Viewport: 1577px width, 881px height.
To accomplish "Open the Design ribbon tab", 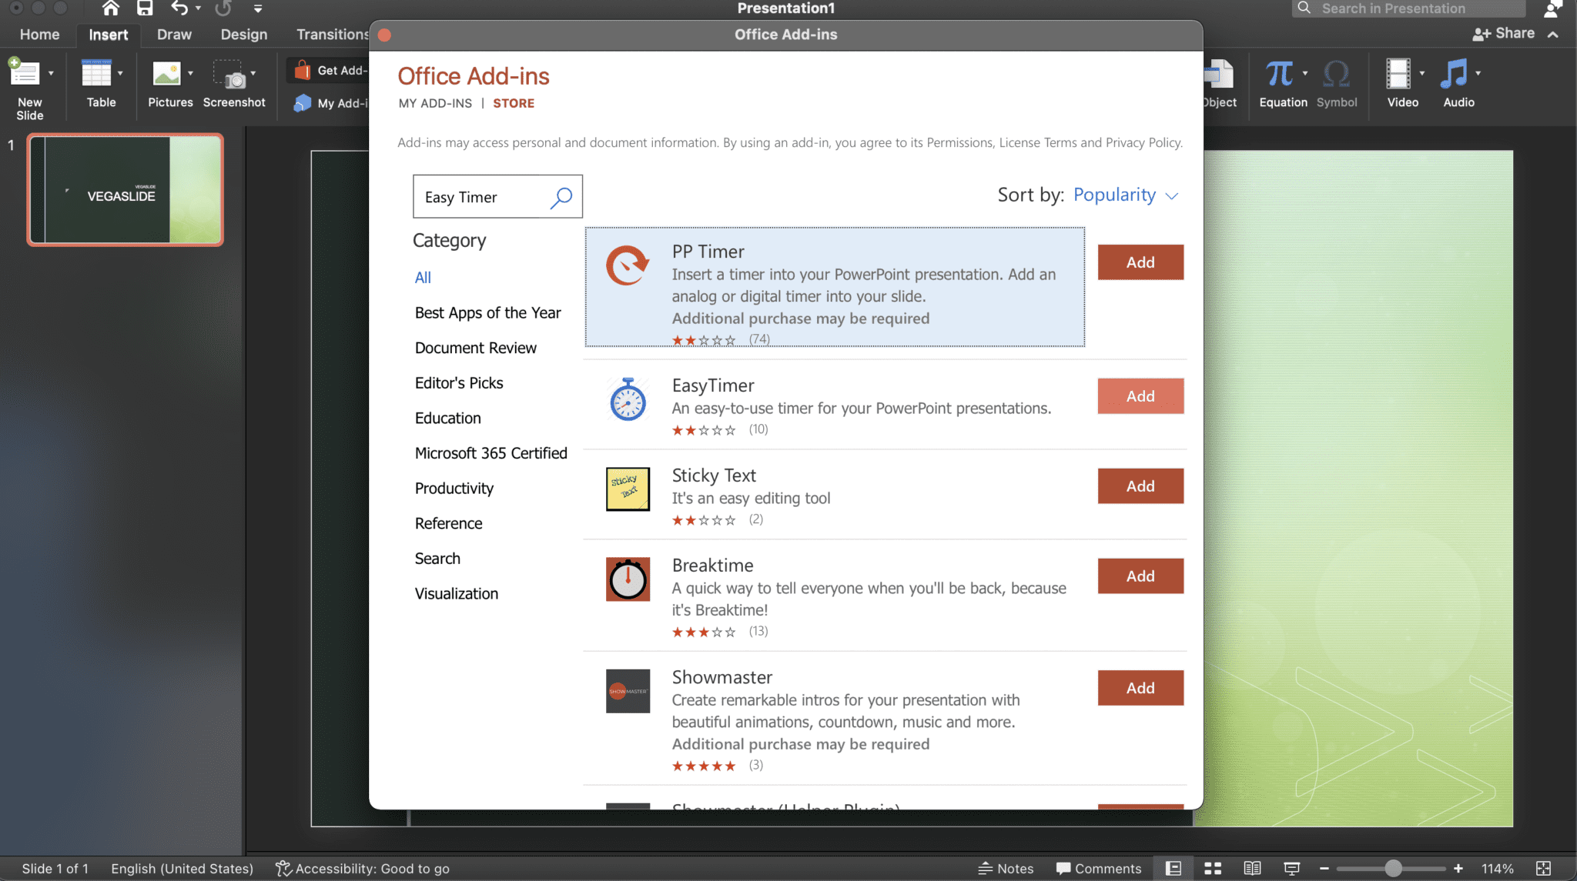I will point(243,34).
